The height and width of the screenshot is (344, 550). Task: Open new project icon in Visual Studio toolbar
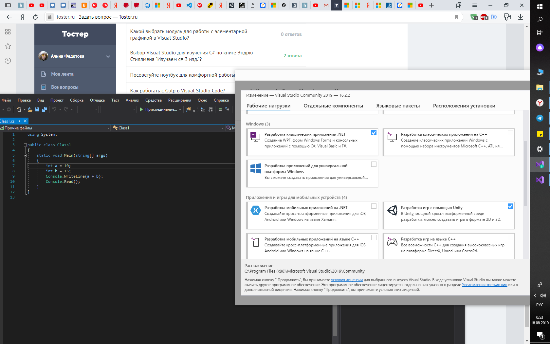click(x=19, y=109)
